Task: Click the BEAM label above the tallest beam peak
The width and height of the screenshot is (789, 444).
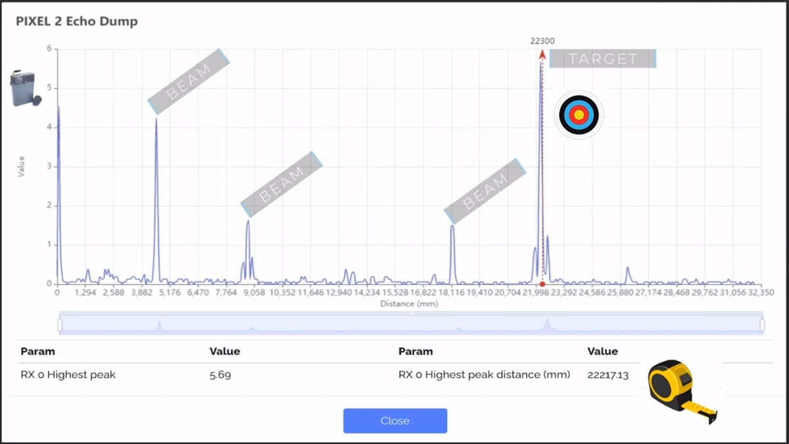Action: coord(189,82)
